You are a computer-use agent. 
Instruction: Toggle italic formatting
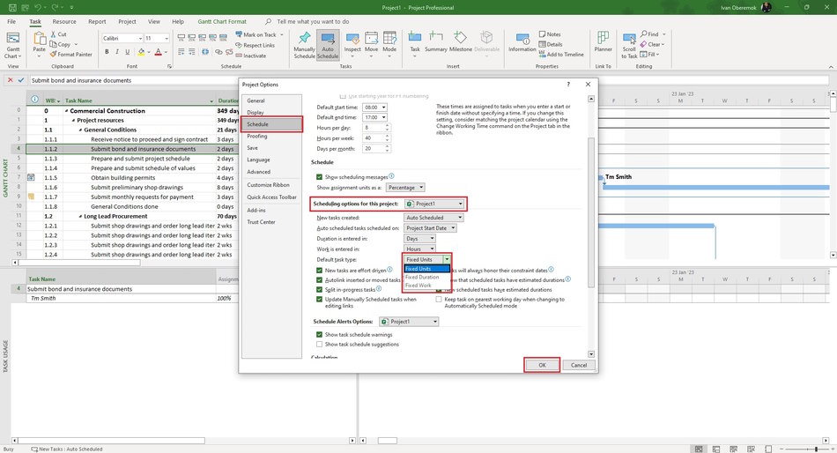pos(117,52)
